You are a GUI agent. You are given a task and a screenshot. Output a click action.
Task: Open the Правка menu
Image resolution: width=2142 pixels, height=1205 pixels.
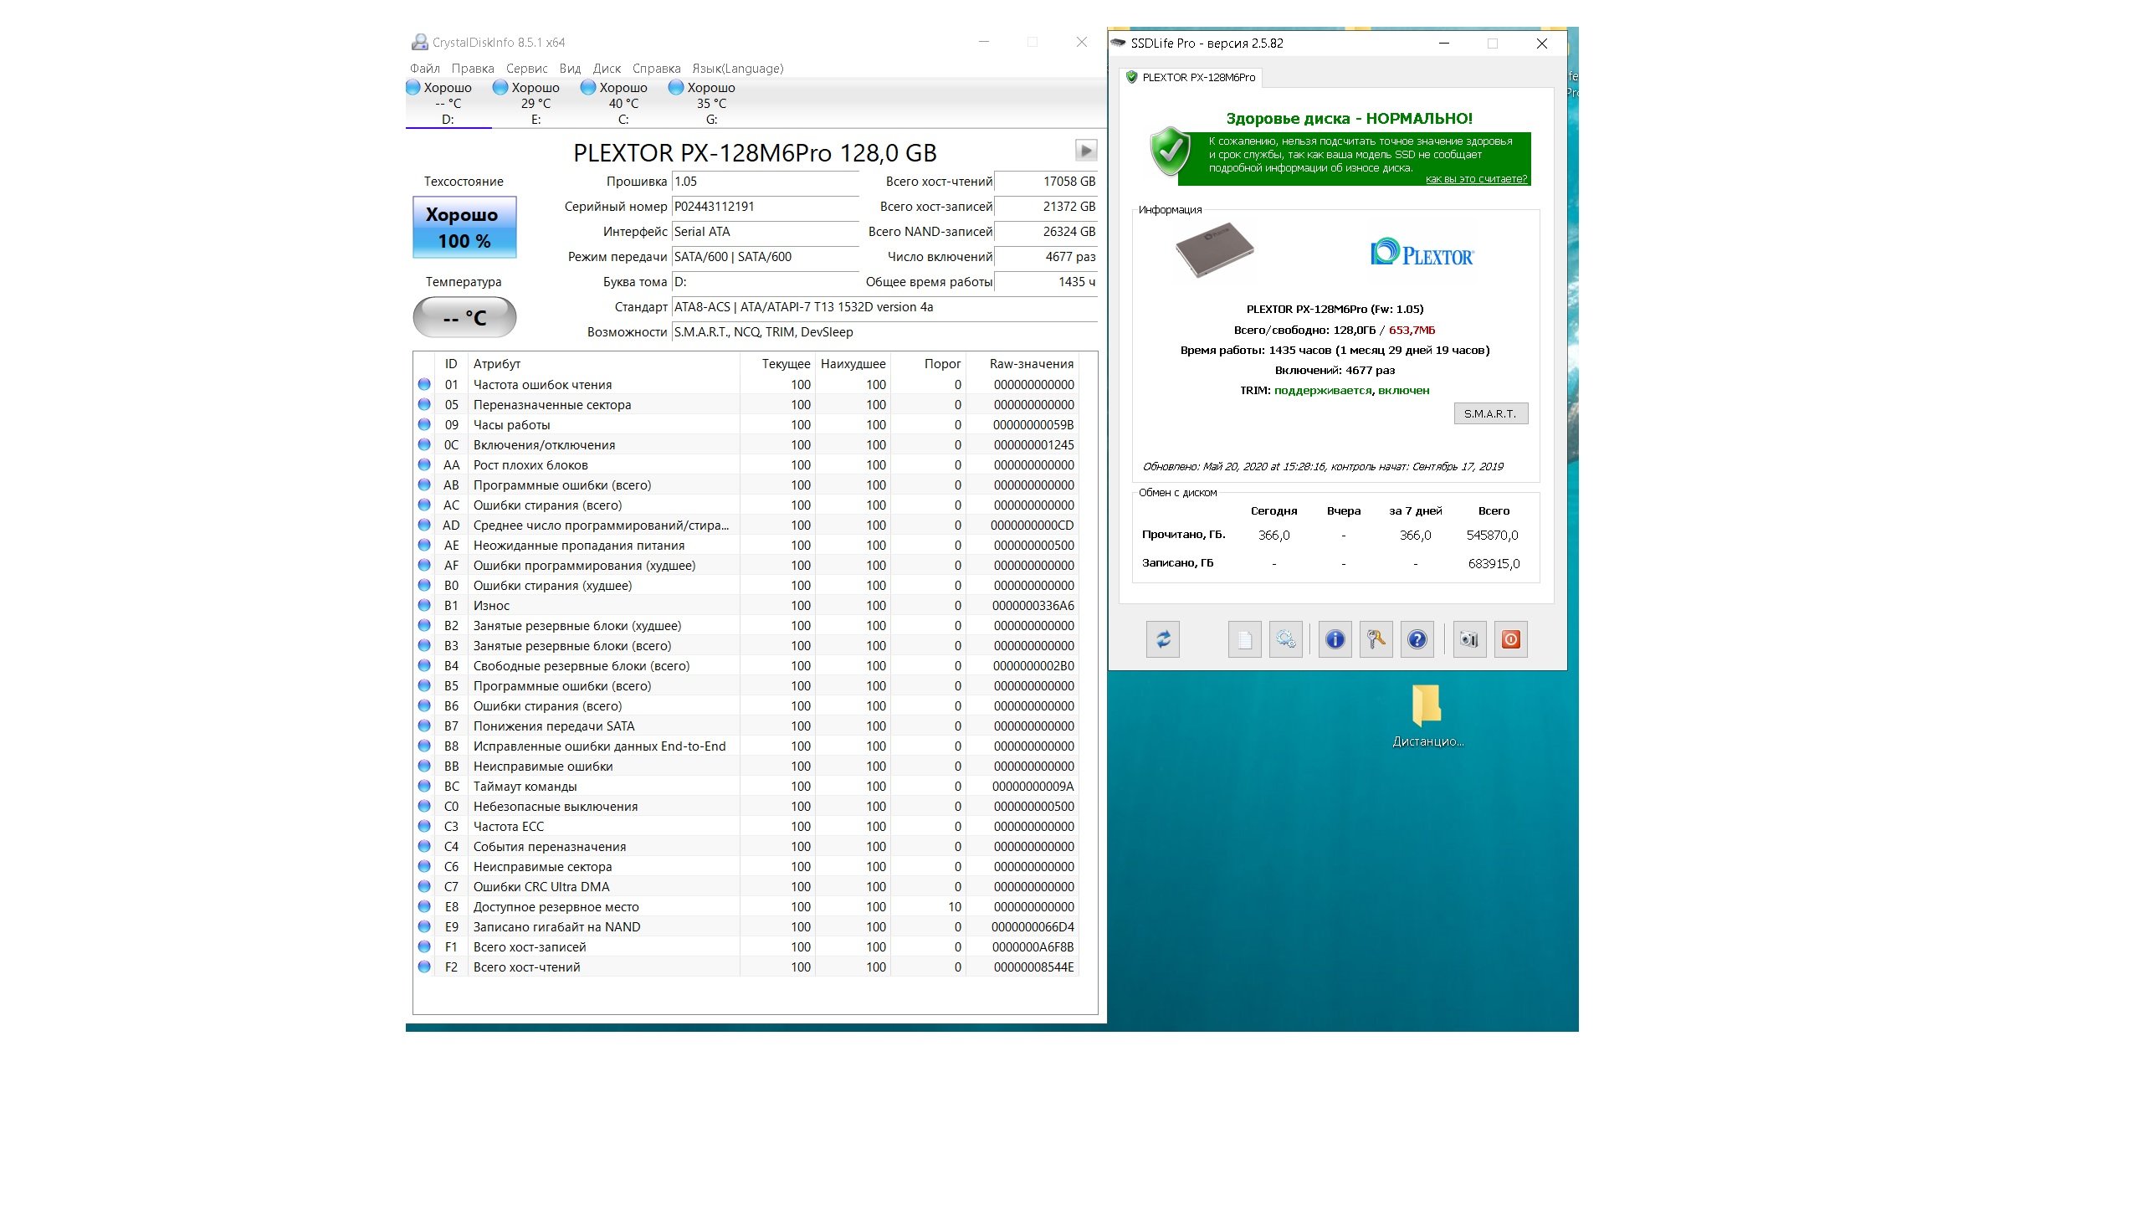pos(473,69)
